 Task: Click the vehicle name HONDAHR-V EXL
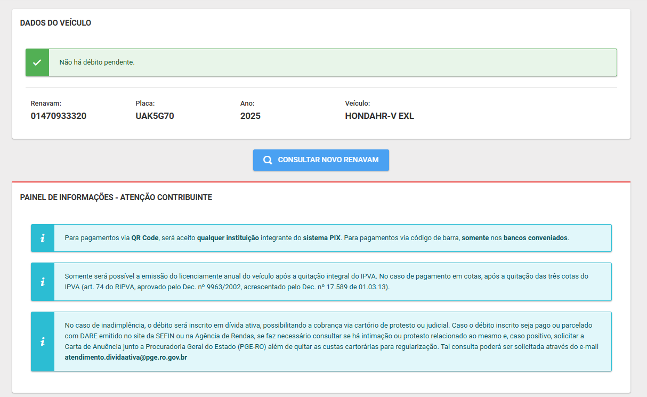[x=379, y=116]
